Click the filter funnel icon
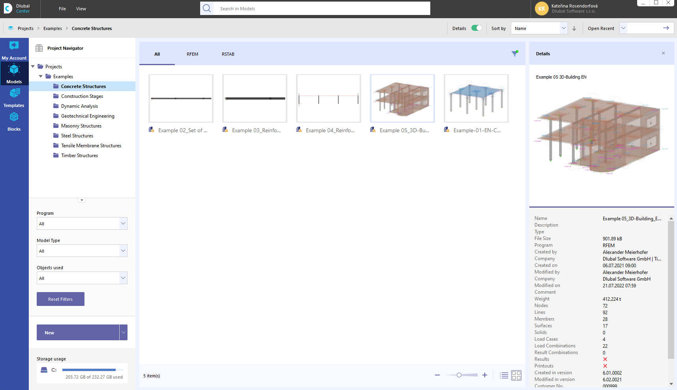The height and width of the screenshot is (390, 677). click(515, 53)
